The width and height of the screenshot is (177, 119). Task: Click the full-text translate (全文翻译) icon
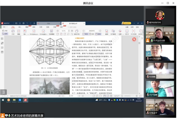click(x=113, y=32)
